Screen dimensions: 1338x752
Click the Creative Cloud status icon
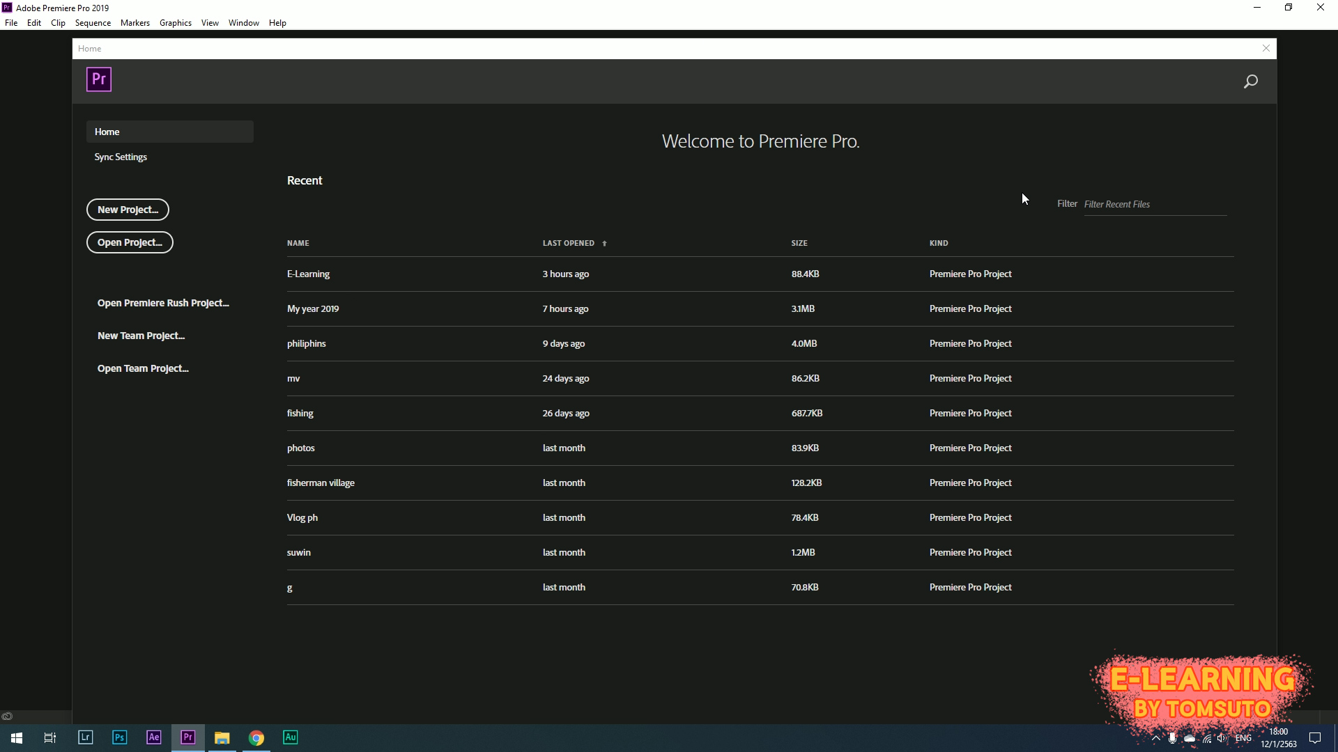pos(7,716)
